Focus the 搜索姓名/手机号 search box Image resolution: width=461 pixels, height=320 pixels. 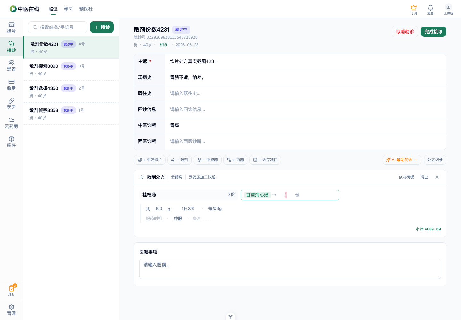[58, 27]
